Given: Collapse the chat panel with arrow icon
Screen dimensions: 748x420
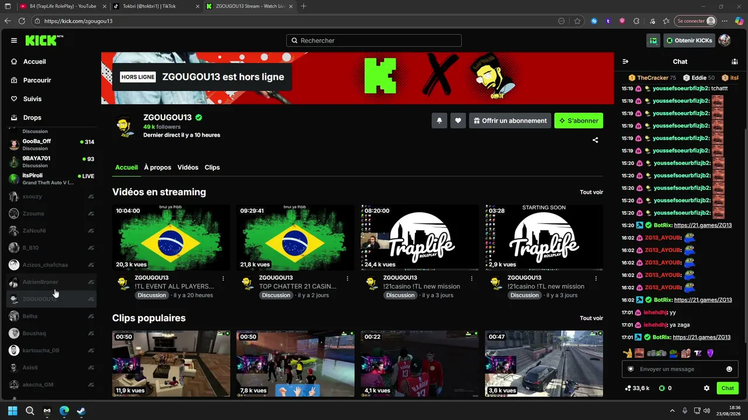Looking at the screenshot, I should tap(625, 61).
